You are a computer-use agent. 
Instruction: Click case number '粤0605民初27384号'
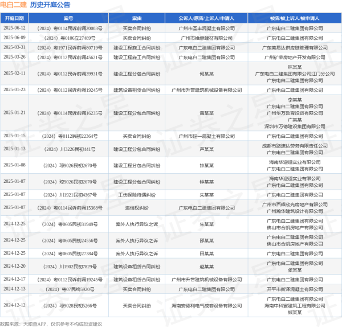tap(78, 254)
